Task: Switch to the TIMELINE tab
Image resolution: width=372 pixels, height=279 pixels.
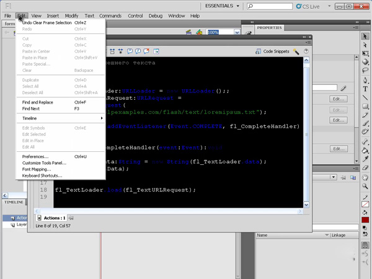Action: point(14,202)
